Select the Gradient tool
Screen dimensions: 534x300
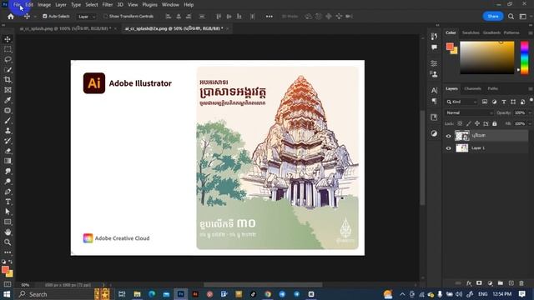[x=8, y=161]
